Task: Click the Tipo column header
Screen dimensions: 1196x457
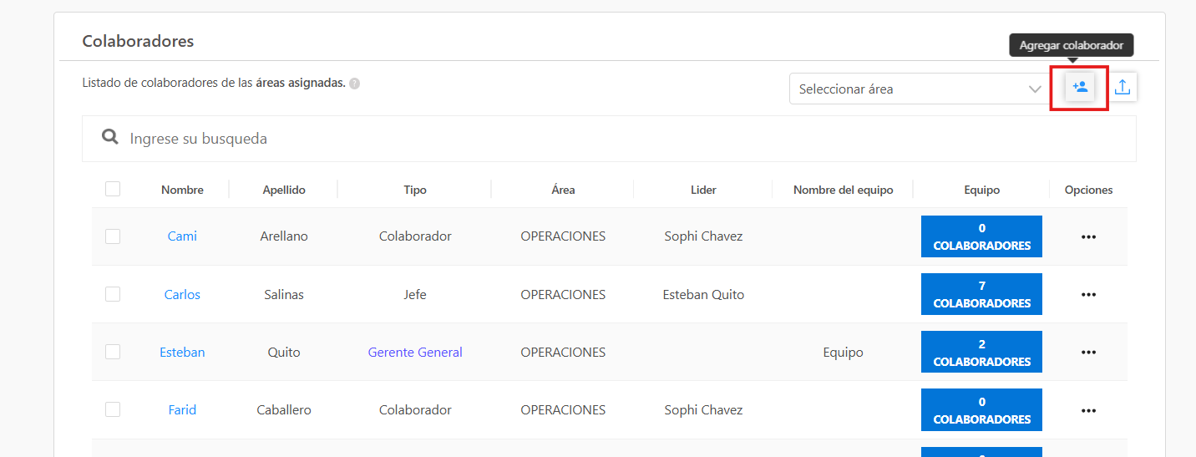Action: (x=415, y=190)
